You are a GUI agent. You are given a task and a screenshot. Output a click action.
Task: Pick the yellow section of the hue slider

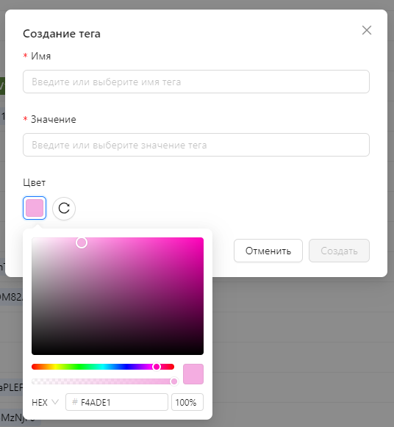coord(55,367)
